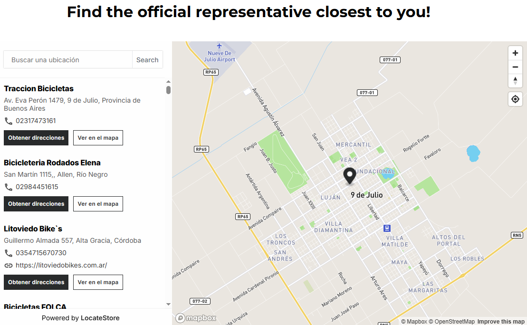The width and height of the screenshot is (527, 325).
Task: Open the OpenStreetMap attribution link
Action: (451, 322)
